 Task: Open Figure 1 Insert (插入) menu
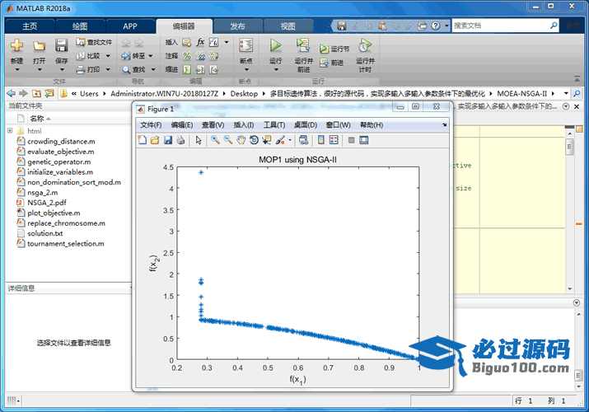click(243, 125)
